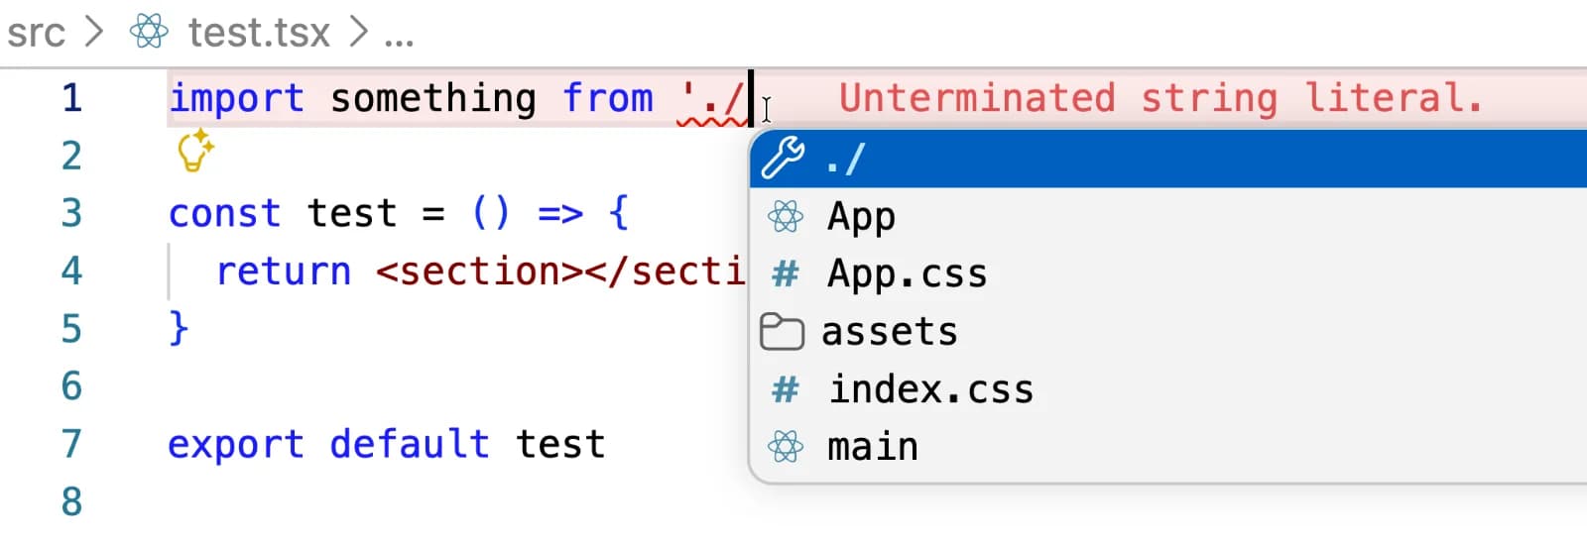This screenshot has height=547, width=1587.
Task: Click the lightbulb quick fix icon
Action: click(x=194, y=152)
